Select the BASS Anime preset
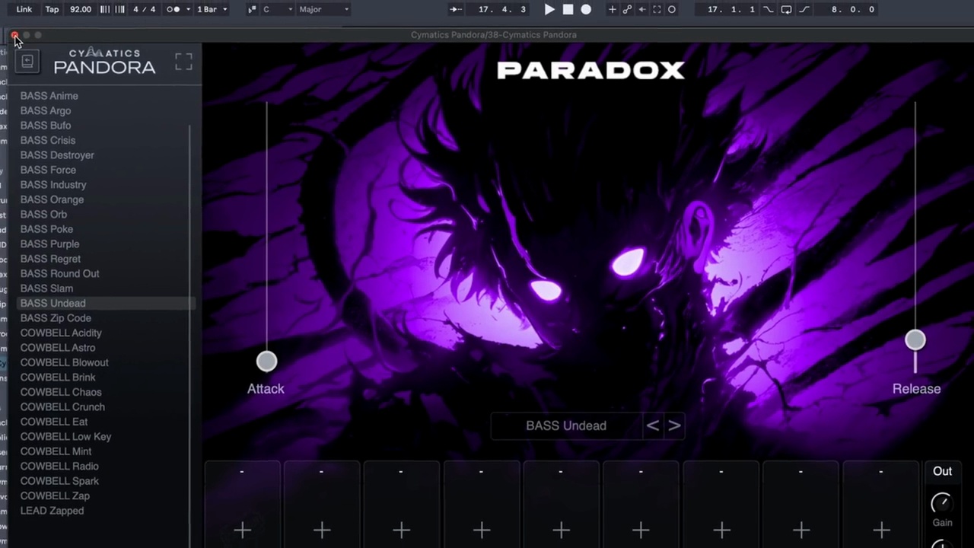Screen dimensions: 974x548 [49, 96]
